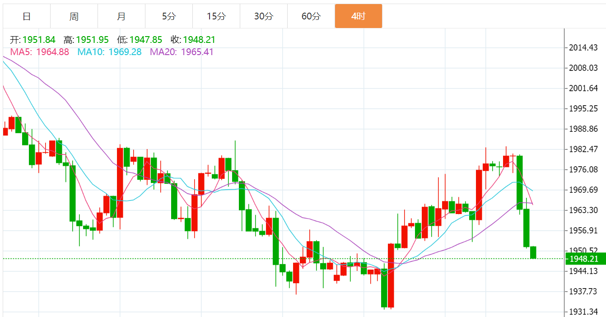The width and height of the screenshot is (606, 317).
Task: Click the 1963.30 price axis label
Action: [x=584, y=210]
